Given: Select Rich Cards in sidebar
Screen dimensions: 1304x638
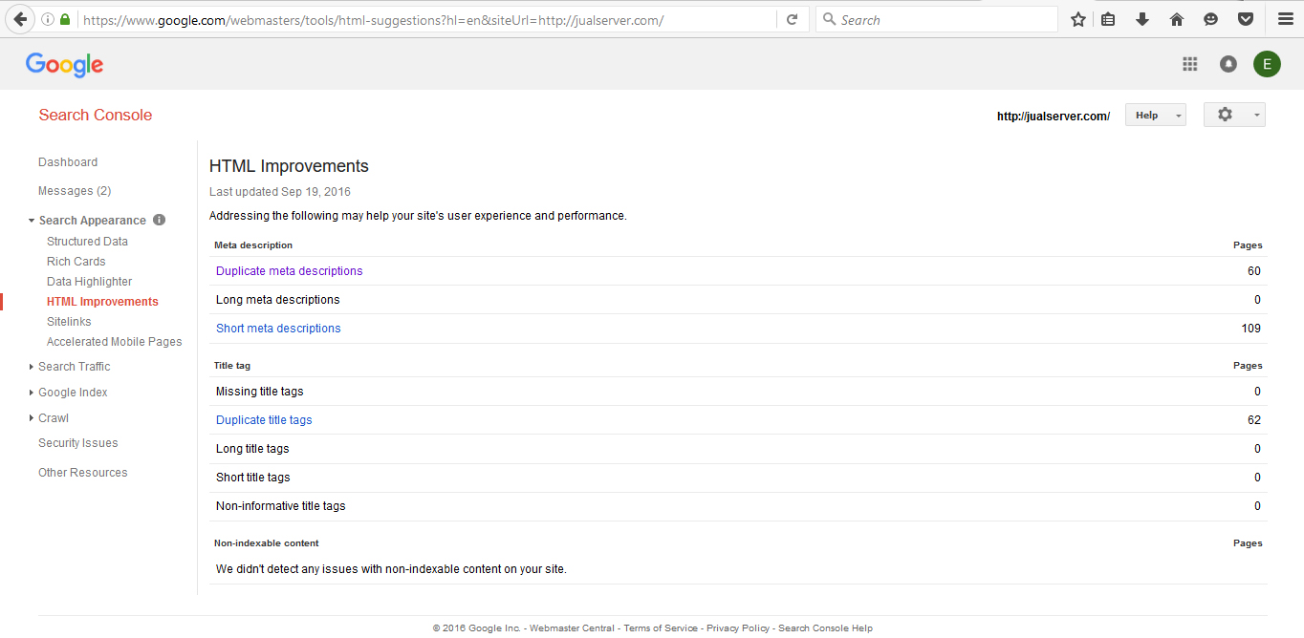Looking at the screenshot, I should (x=76, y=262).
